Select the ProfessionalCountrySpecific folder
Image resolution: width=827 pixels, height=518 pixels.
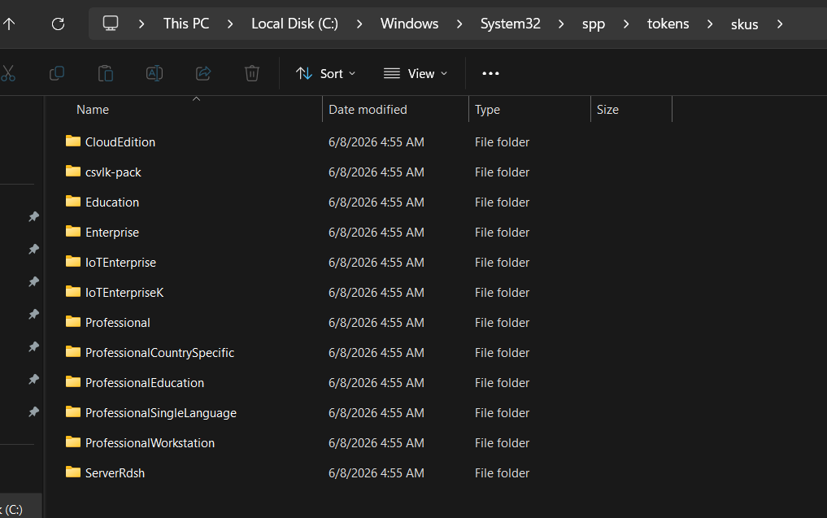pyautogui.click(x=160, y=352)
